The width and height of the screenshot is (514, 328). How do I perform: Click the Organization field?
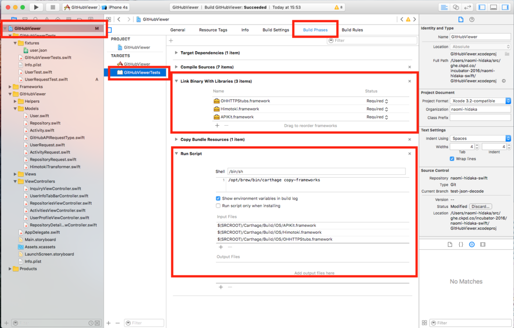(480, 109)
